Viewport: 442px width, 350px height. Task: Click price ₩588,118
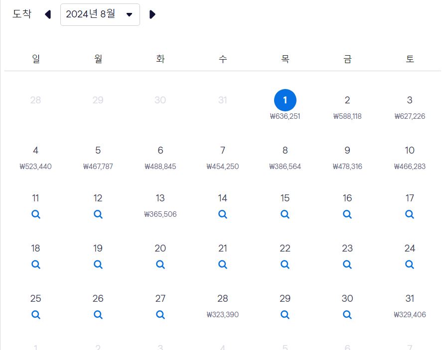pos(347,116)
